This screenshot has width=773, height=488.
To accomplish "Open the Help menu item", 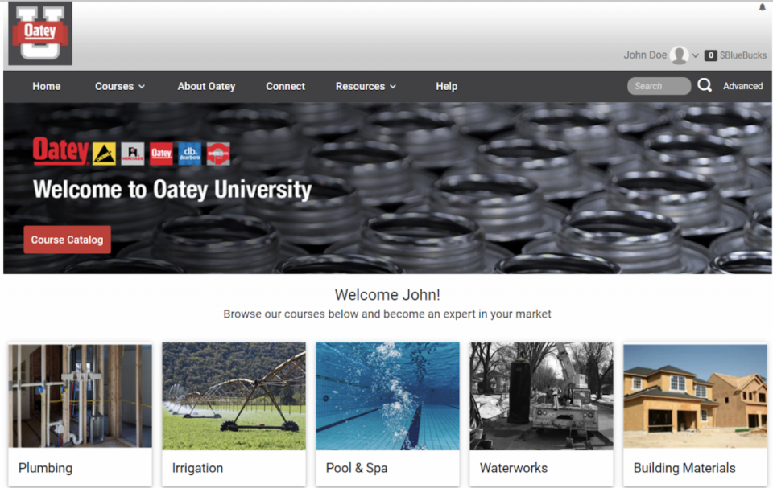I will [x=447, y=86].
